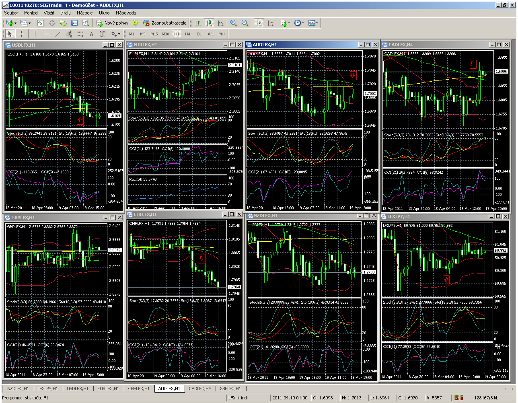518x403 pixels.
Task: Expand the Arrows objects dropdown arrow
Action: tap(119, 34)
